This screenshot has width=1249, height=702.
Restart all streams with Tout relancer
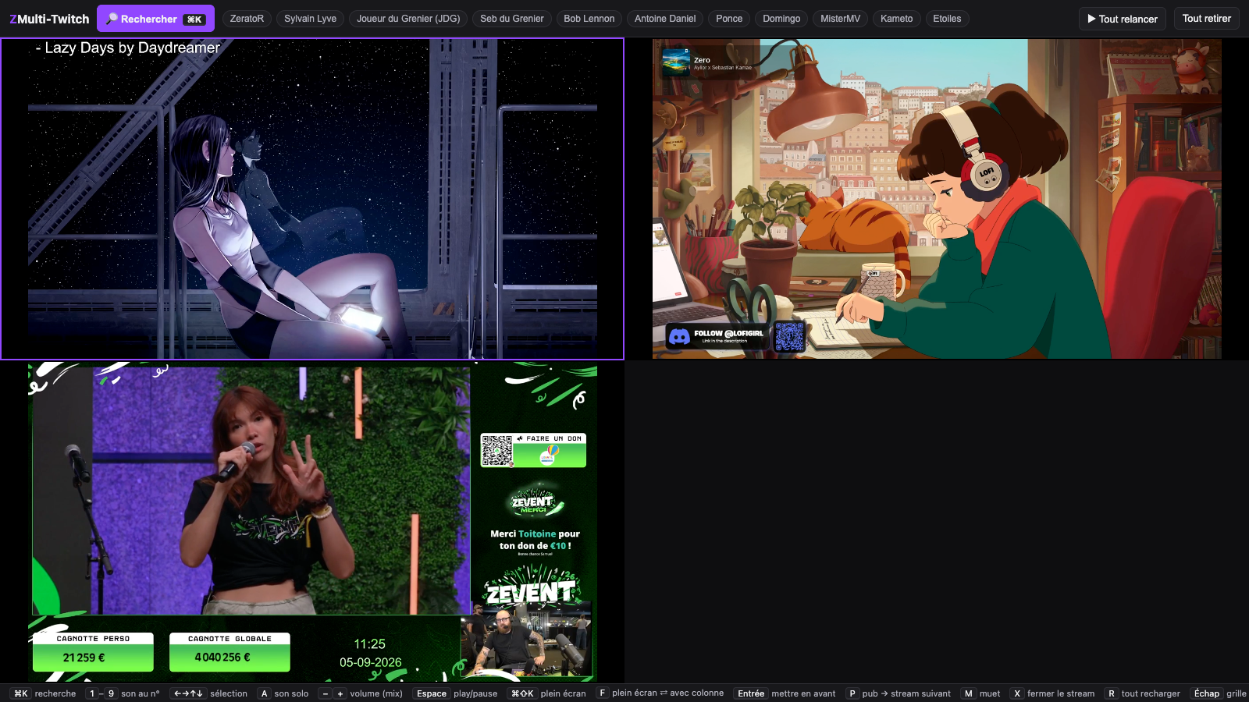(x=1122, y=19)
